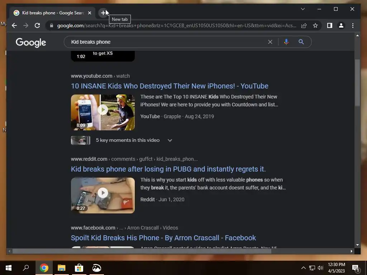Screen dimensions: 367x275
Task: Bookmark this tab with star icon
Action: pos(315,25)
